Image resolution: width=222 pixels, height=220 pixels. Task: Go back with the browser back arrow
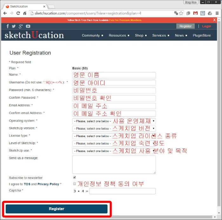pyautogui.click(x=5, y=13)
